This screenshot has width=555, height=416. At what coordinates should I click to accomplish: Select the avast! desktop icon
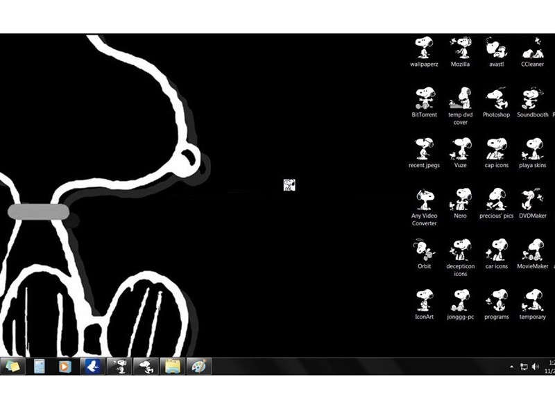496,51
